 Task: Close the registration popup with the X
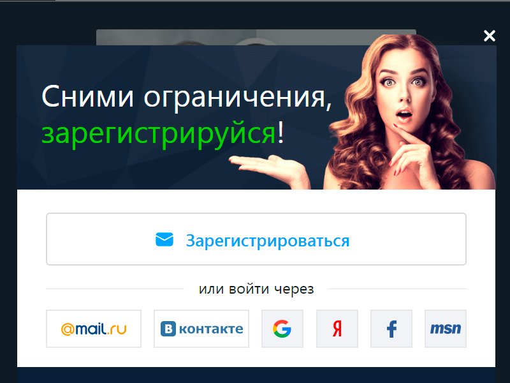pos(489,36)
